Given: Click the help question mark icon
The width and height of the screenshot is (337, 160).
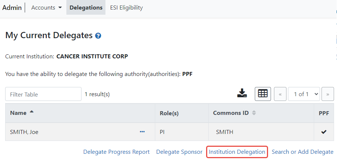Looking at the screenshot, I should 98,36.
